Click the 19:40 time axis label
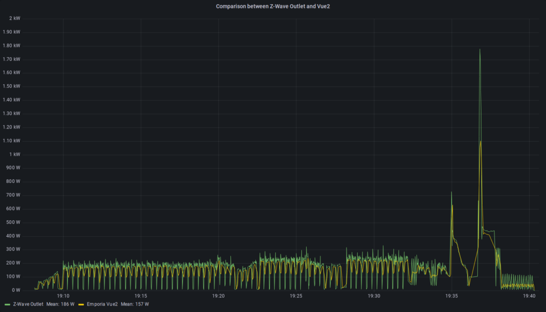546x312 pixels. (x=529, y=296)
